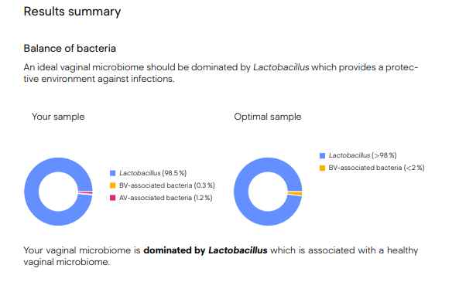
Task: Click the Balance of bacteria subheading
Action: [70, 49]
